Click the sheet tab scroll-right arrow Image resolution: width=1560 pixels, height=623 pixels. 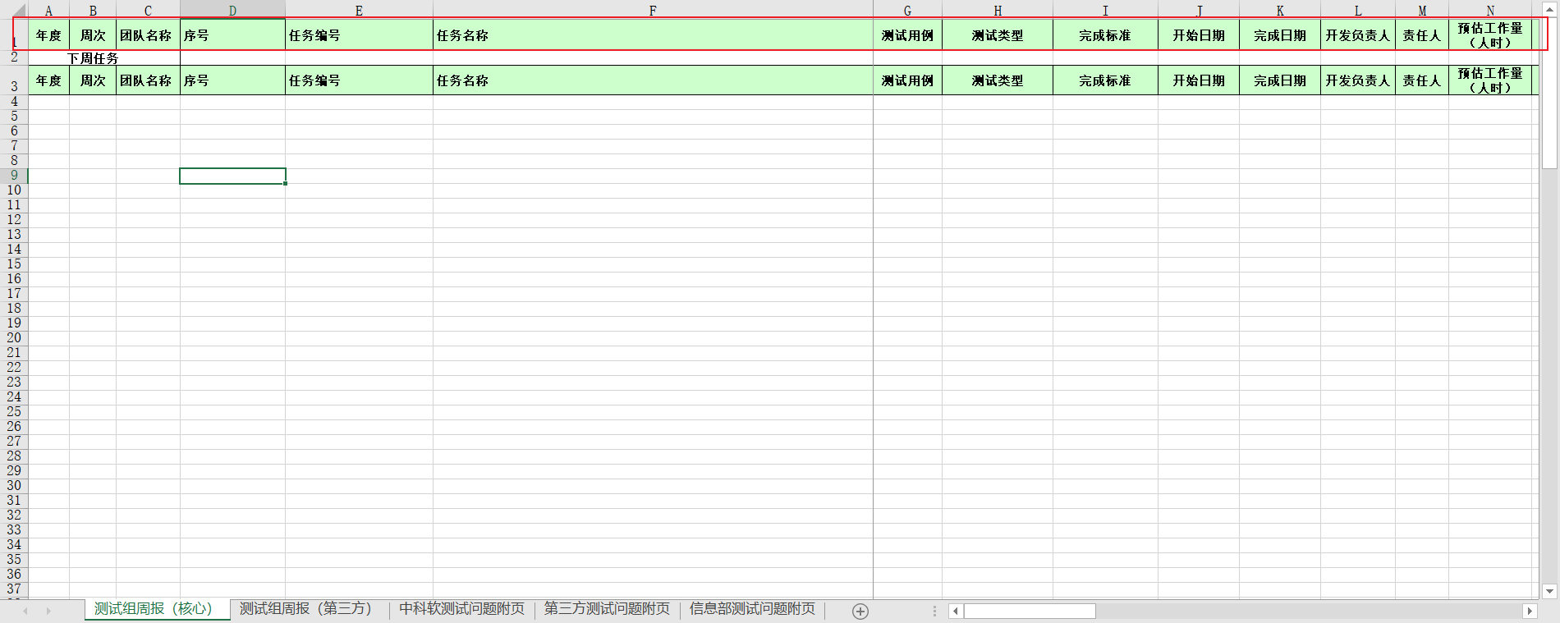tap(48, 611)
